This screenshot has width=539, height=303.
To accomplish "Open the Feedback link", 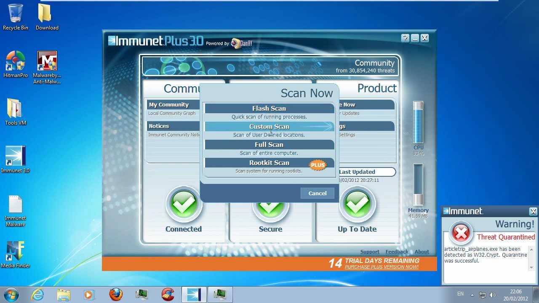I will click(397, 252).
